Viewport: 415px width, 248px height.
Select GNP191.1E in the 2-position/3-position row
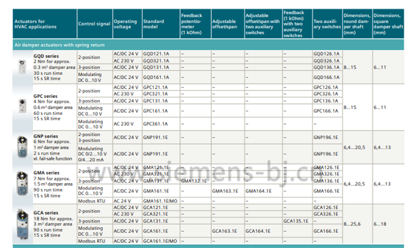[x=155, y=137]
